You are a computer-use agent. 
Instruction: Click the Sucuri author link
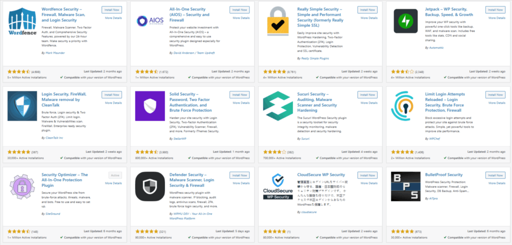(304, 138)
